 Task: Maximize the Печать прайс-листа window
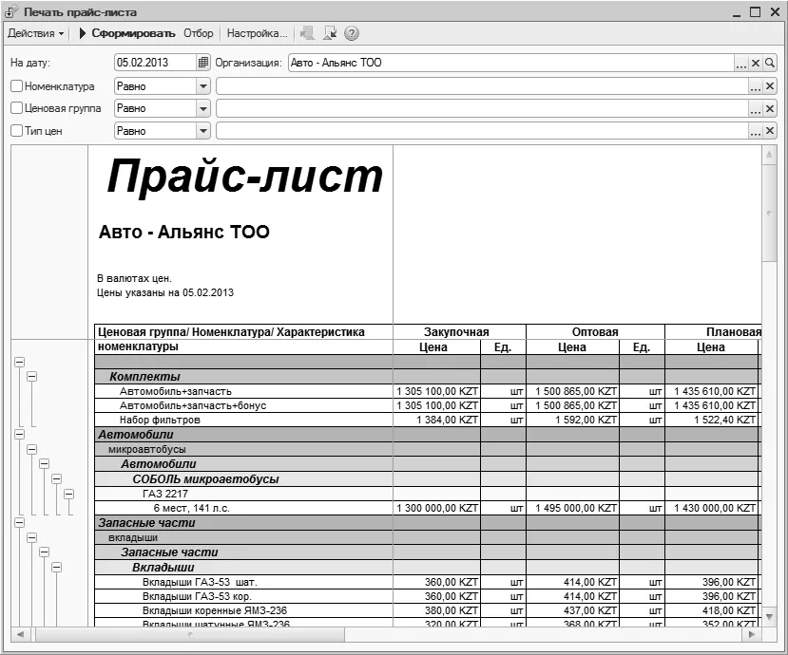755,12
